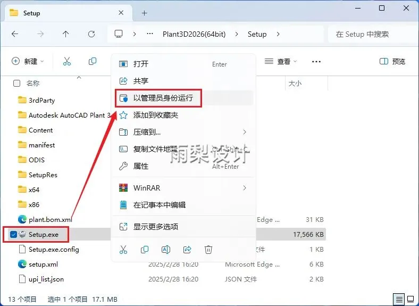Switch to details view icon in status bar
The image size is (419, 306).
399,299
